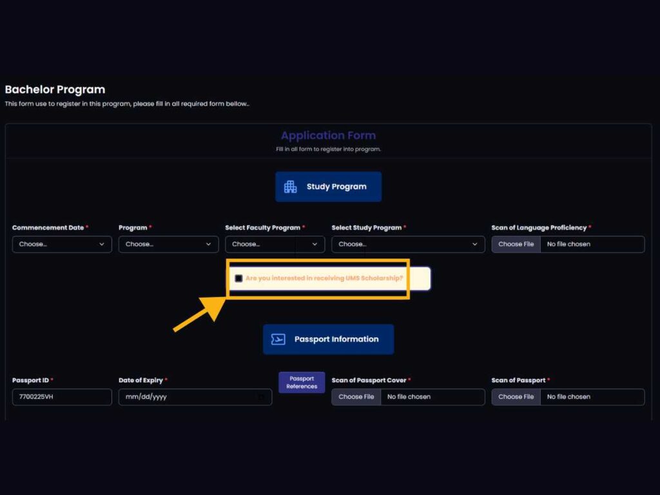Viewport: 660px width, 495px height.
Task: Click the UMS Scholarship question label
Action: tap(324, 278)
